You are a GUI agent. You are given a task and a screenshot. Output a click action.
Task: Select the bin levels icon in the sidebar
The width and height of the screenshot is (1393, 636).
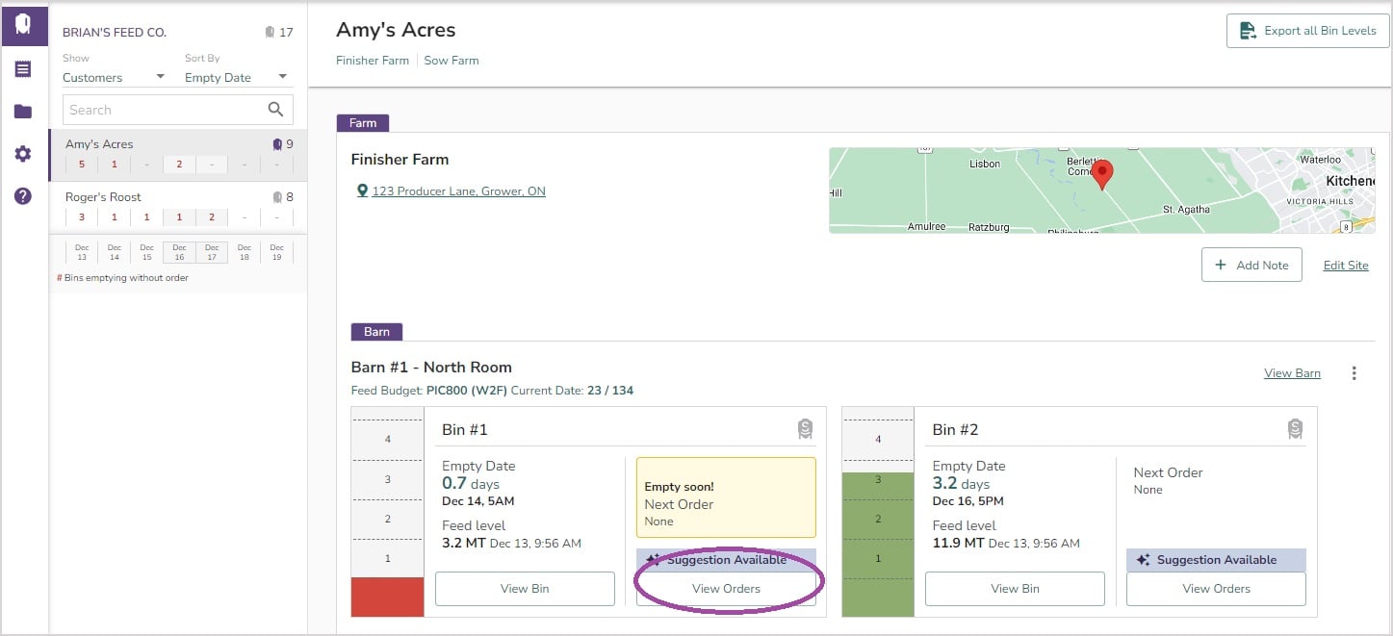(x=24, y=24)
